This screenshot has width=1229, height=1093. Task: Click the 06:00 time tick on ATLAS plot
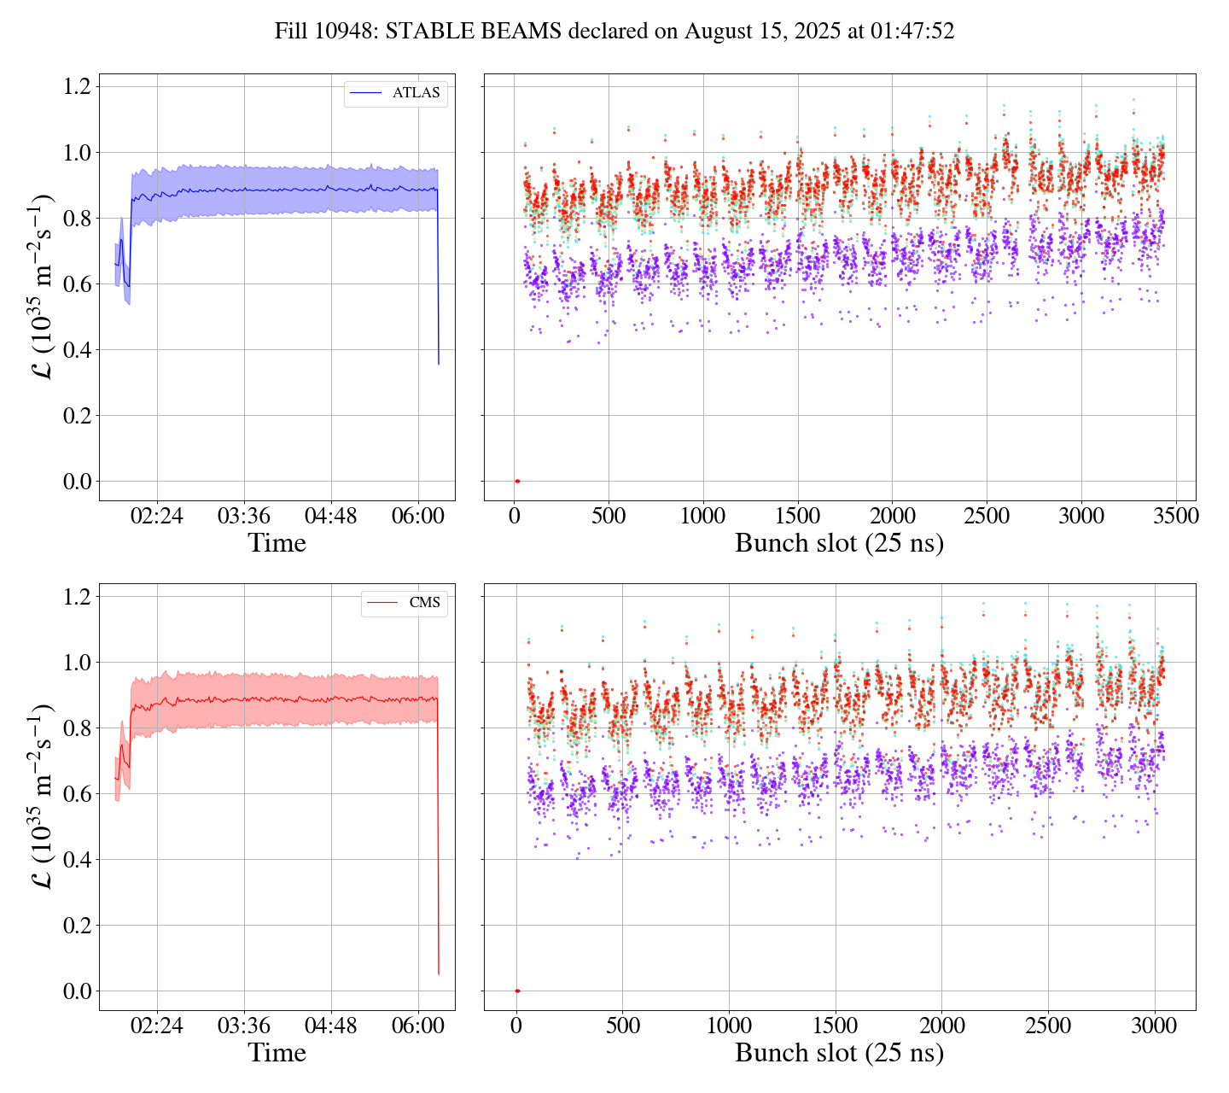(x=418, y=517)
